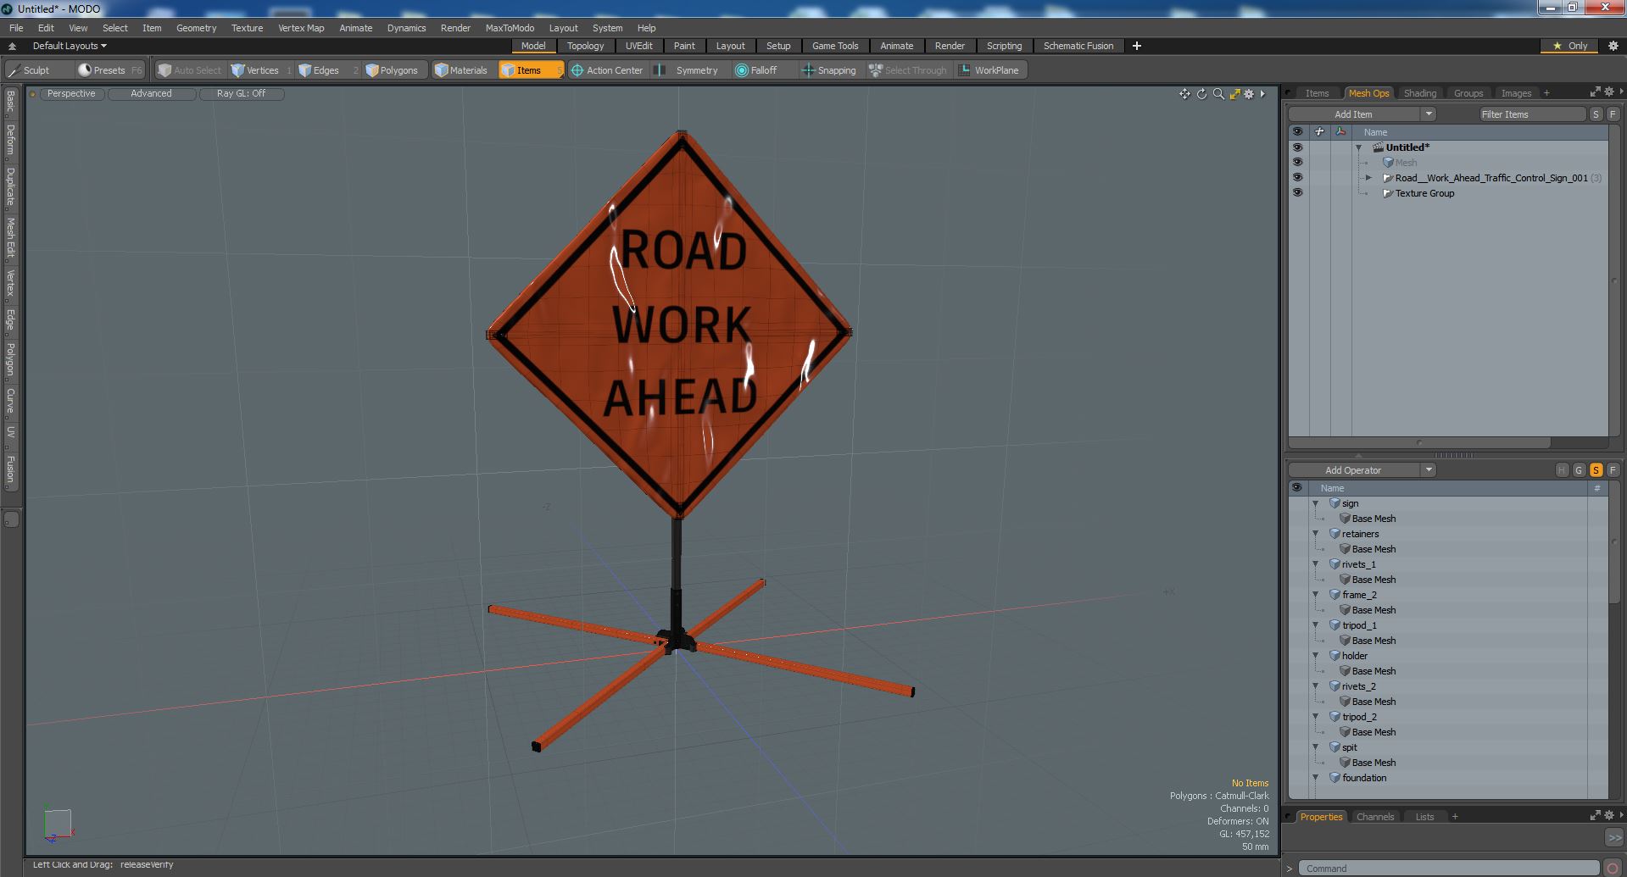Image resolution: width=1627 pixels, height=877 pixels.
Task: Click the viewport rotate icon
Action: tap(1201, 94)
